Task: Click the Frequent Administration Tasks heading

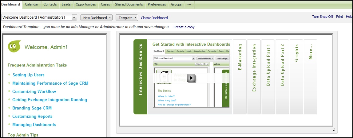Action: pyautogui.click(x=37, y=65)
